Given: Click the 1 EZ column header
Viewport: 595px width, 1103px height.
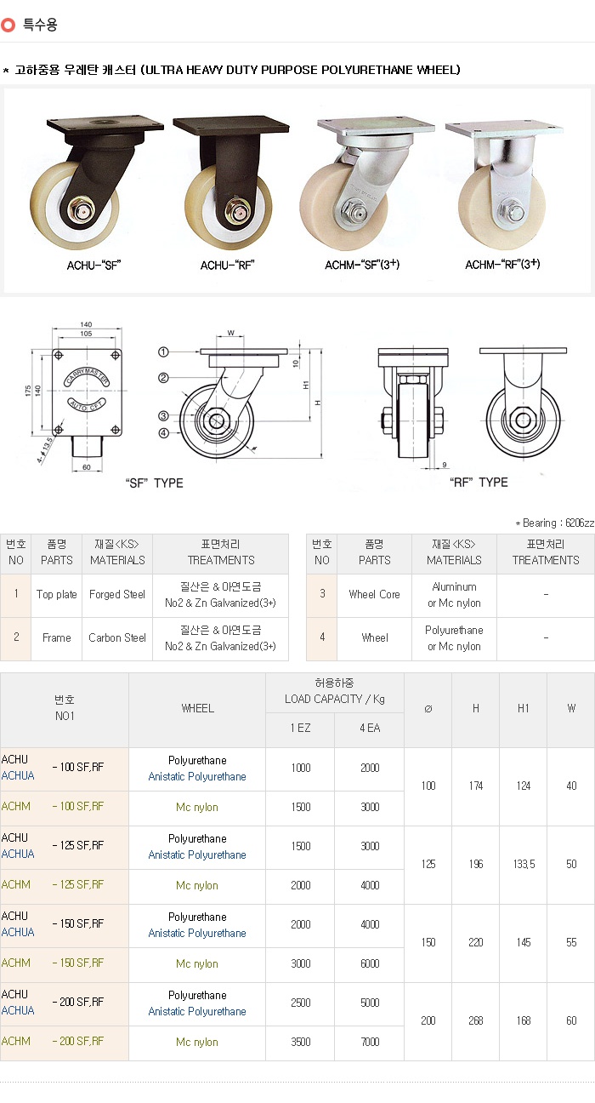Looking at the screenshot, I should pyautogui.click(x=301, y=729).
